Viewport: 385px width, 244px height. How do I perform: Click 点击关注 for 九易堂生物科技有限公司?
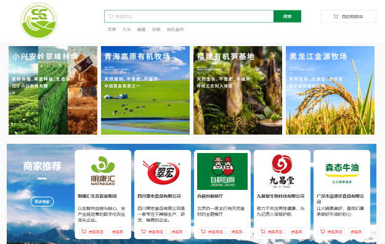[x=272, y=232]
